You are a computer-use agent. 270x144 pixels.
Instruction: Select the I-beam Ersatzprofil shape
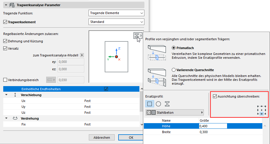coord(167,103)
